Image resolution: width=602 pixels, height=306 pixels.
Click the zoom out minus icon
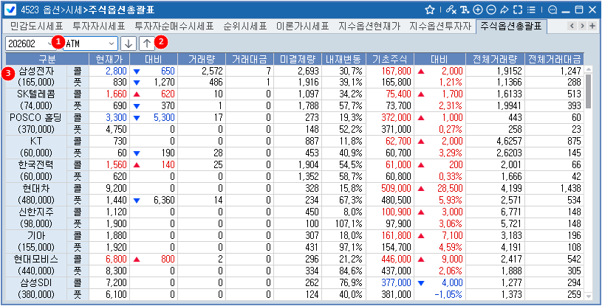[x=490, y=10]
